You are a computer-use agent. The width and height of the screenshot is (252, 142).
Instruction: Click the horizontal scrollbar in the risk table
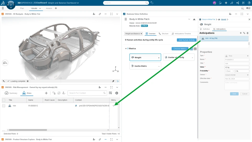coord(28,130)
